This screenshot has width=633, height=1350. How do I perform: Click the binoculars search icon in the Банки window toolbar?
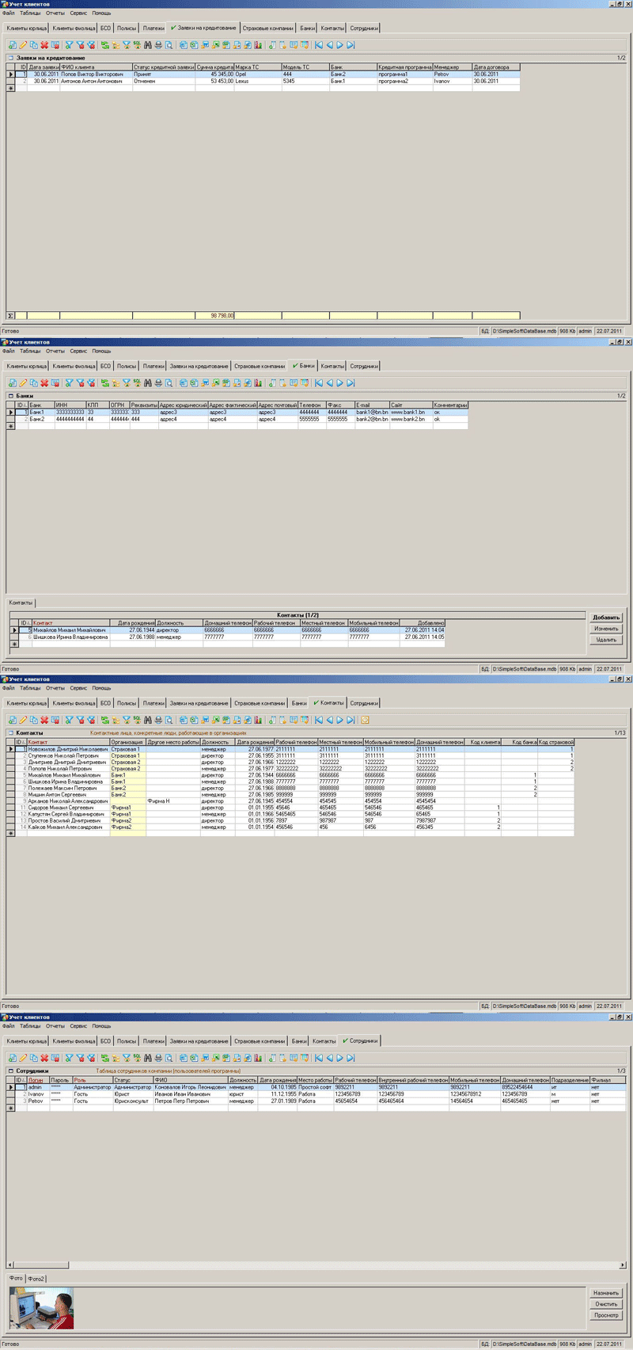coord(147,383)
